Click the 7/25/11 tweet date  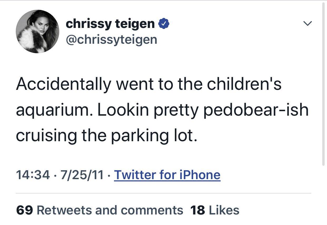(x=82, y=175)
